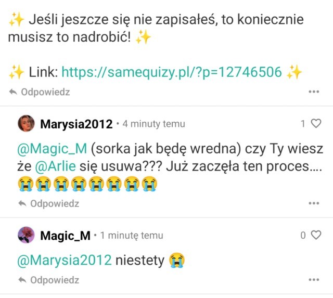
Task: Click Odpowiedz under Magic_M's reply
Action: click(55, 280)
